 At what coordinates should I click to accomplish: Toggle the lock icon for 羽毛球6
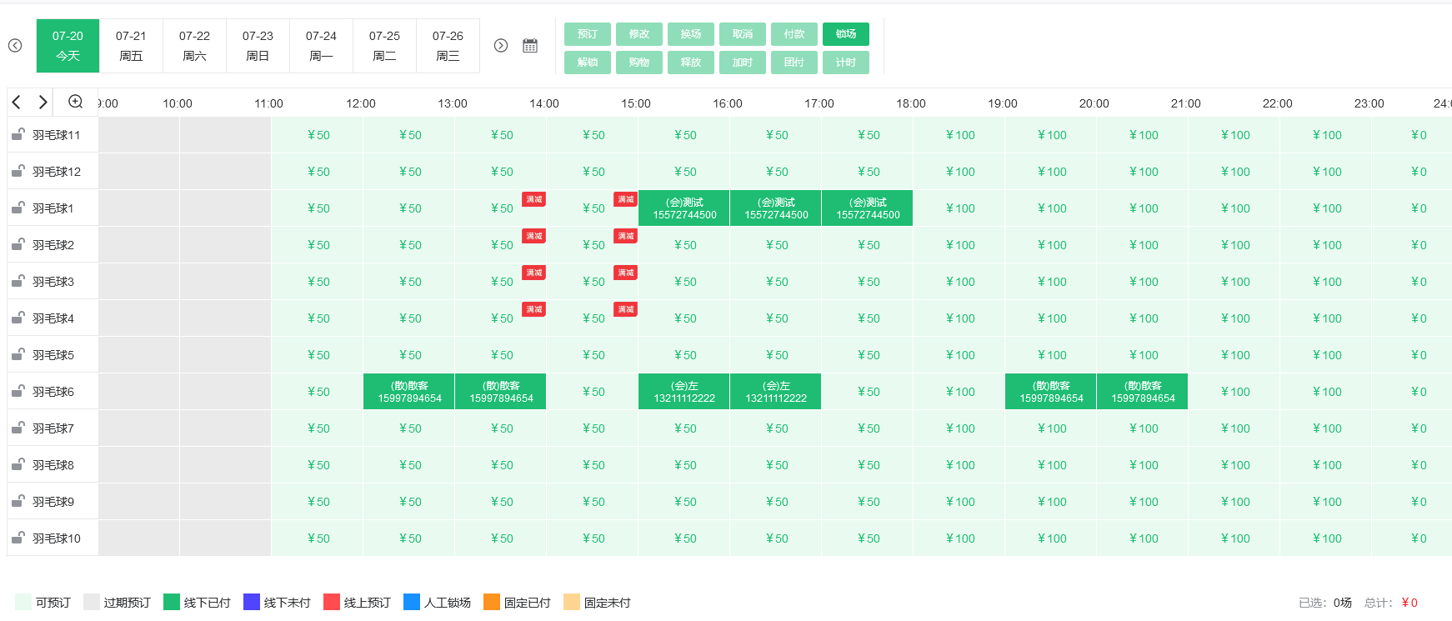coord(18,391)
